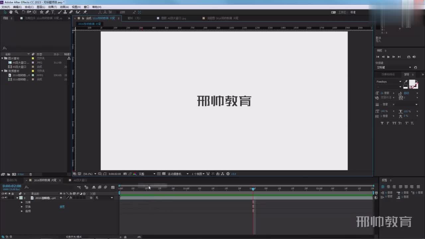Viewport: 425px width, 239px height.
Task: Expand the 变换 property group
Action: (22, 206)
